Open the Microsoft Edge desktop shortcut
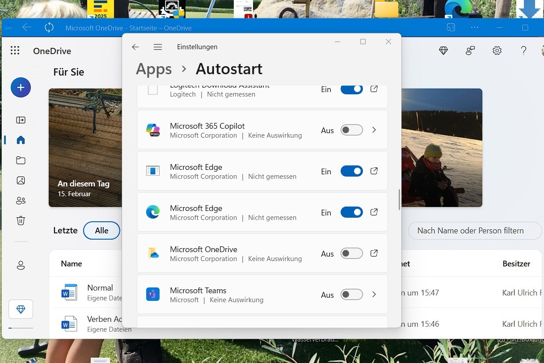 pyautogui.click(x=458, y=9)
